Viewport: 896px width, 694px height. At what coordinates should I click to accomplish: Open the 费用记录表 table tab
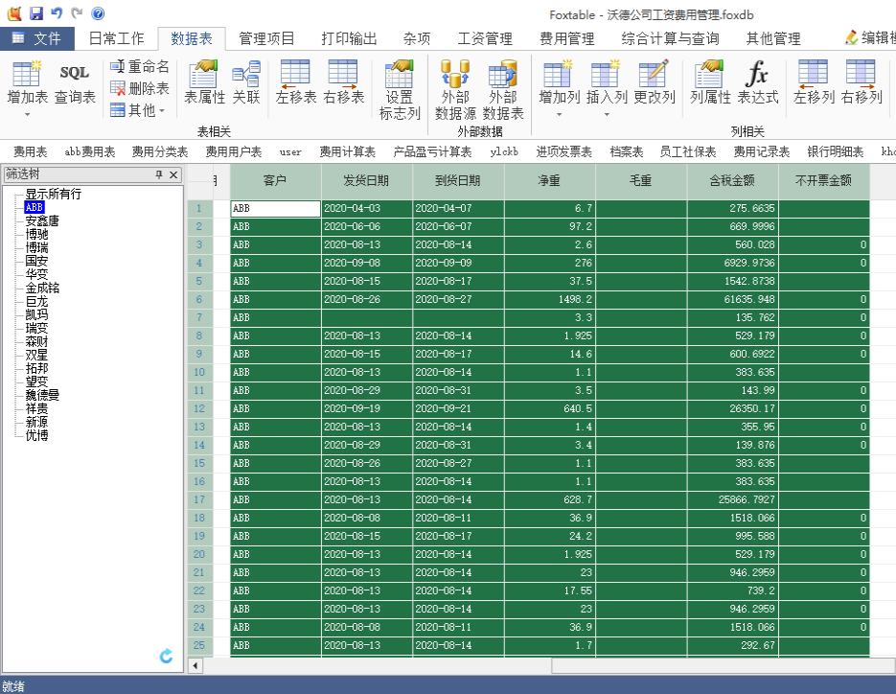click(761, 151)
